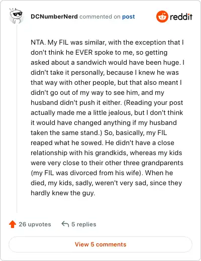Open the Reddit Snoo logo icon
Image resolution: width=201 pixels, height=261 pixels.
[162, 17]
